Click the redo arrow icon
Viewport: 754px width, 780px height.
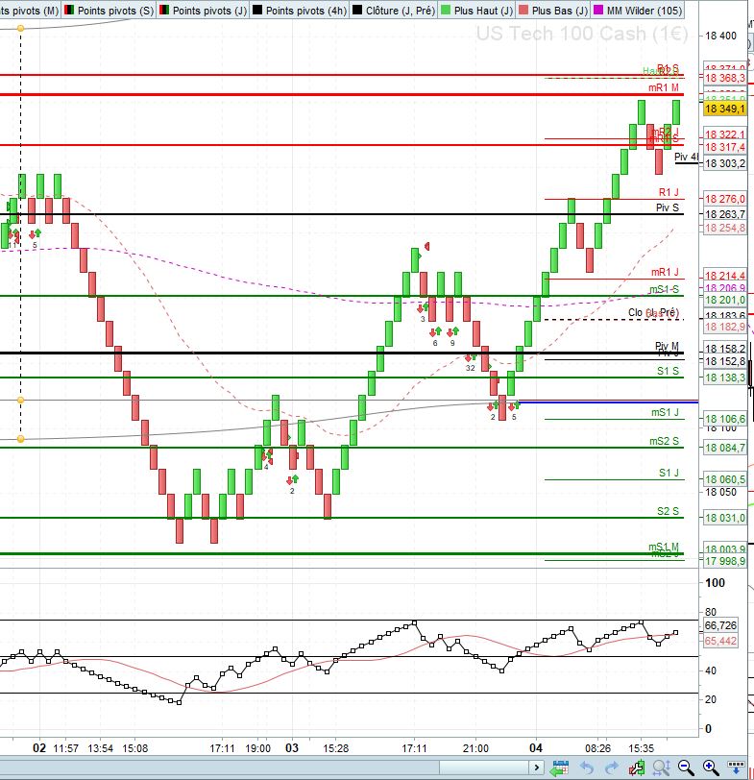point(611,768)
